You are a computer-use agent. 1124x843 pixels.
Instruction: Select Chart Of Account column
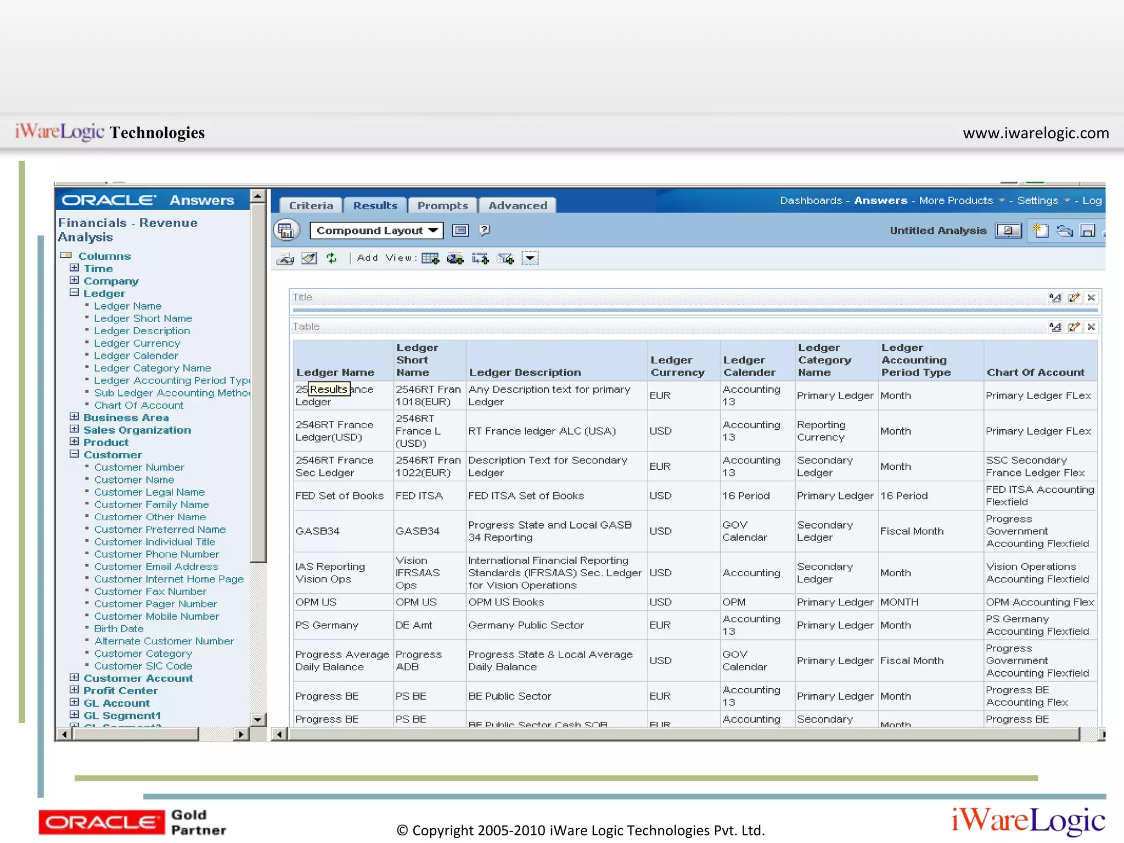pyautogui.click(x=138, y=405)
